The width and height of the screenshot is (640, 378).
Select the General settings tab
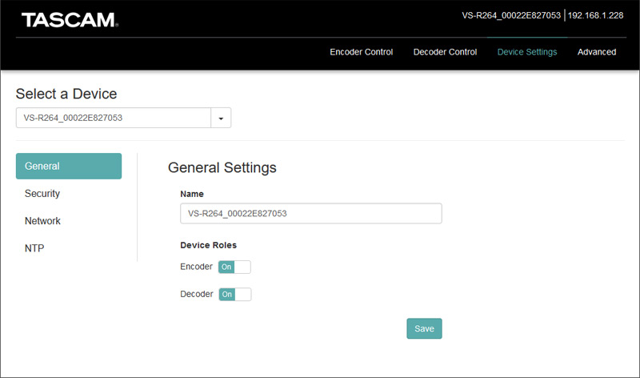[x=69, y=167]
